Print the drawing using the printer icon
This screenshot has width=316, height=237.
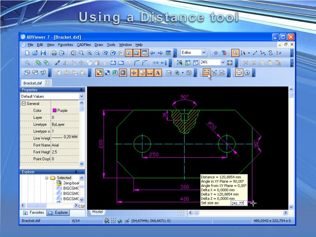54,53
